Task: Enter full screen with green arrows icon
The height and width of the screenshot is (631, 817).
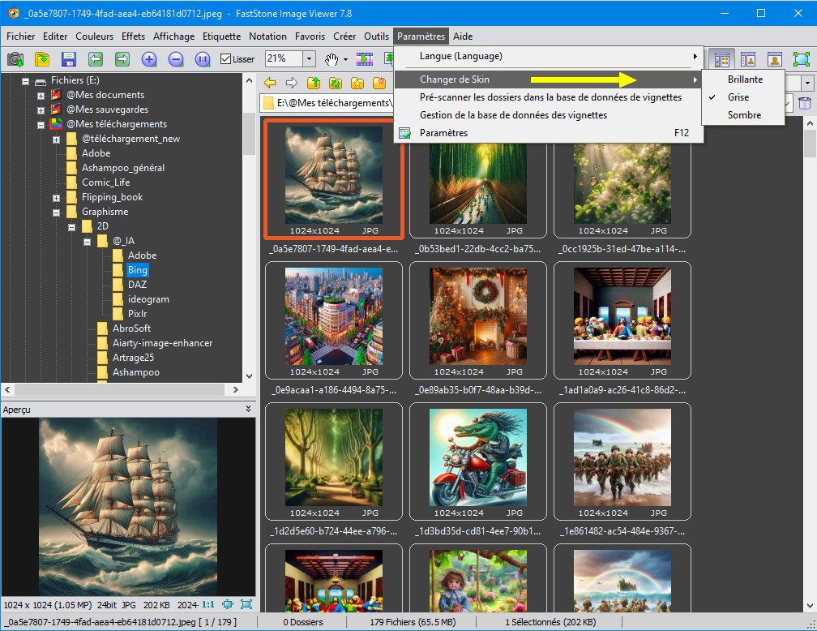Action: pos(802,59)
